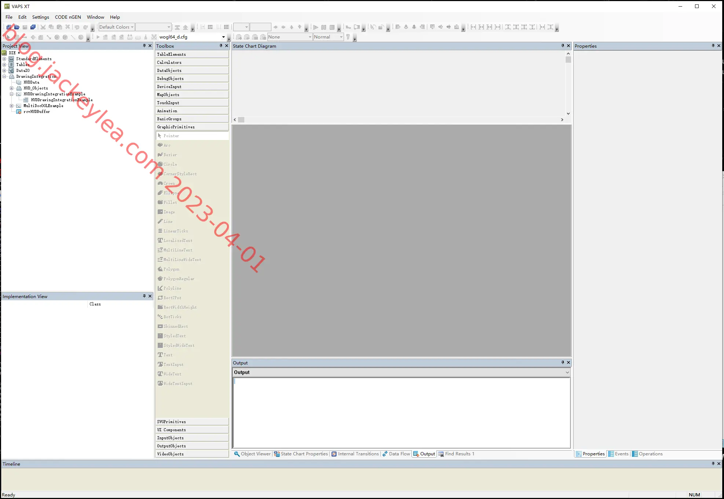Image resolution: width=724 pixels, height=499 pixels.
Task: Open the Default Colors dropdown
Action: [x=116, y=27]
